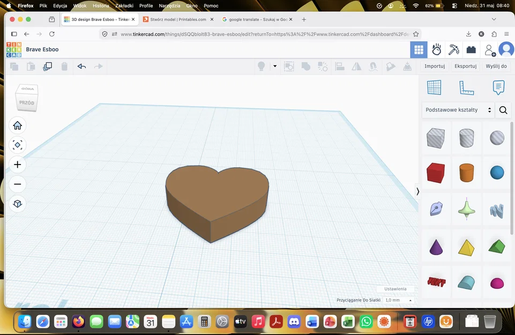
Task: Open the dropdown arrow beside the lightbulb
Action: [x=275, y=66]
